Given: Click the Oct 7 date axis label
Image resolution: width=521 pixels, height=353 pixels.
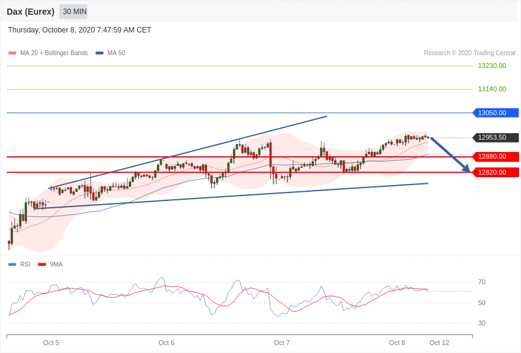Looking at the screenshot, I should (x=282, y=343).
